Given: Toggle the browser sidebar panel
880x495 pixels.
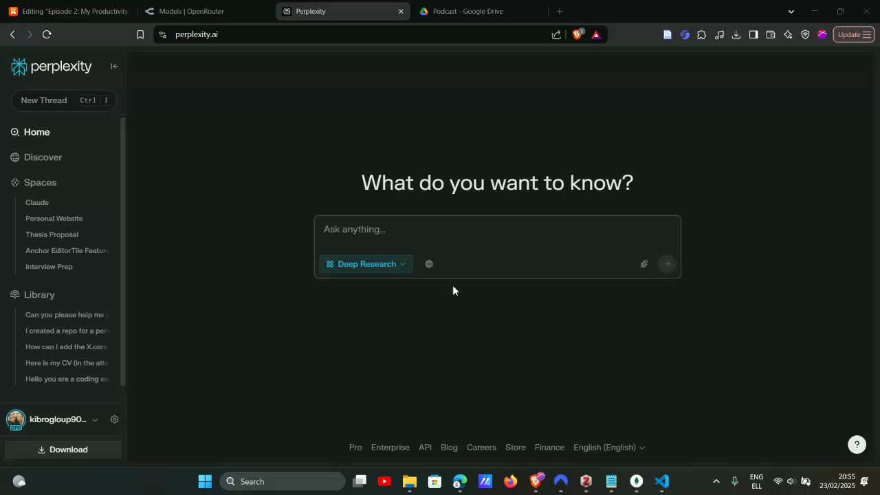Looking at the screenshot, I should click(753, 34).
